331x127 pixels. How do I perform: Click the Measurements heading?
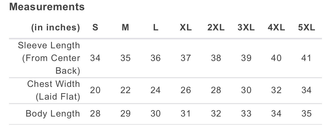click(47, 7)
